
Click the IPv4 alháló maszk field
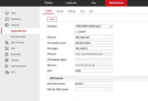[94, 43]
